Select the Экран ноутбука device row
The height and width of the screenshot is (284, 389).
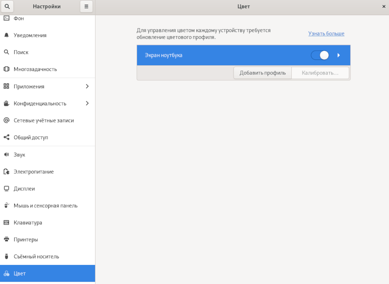[x=221, y=55]
